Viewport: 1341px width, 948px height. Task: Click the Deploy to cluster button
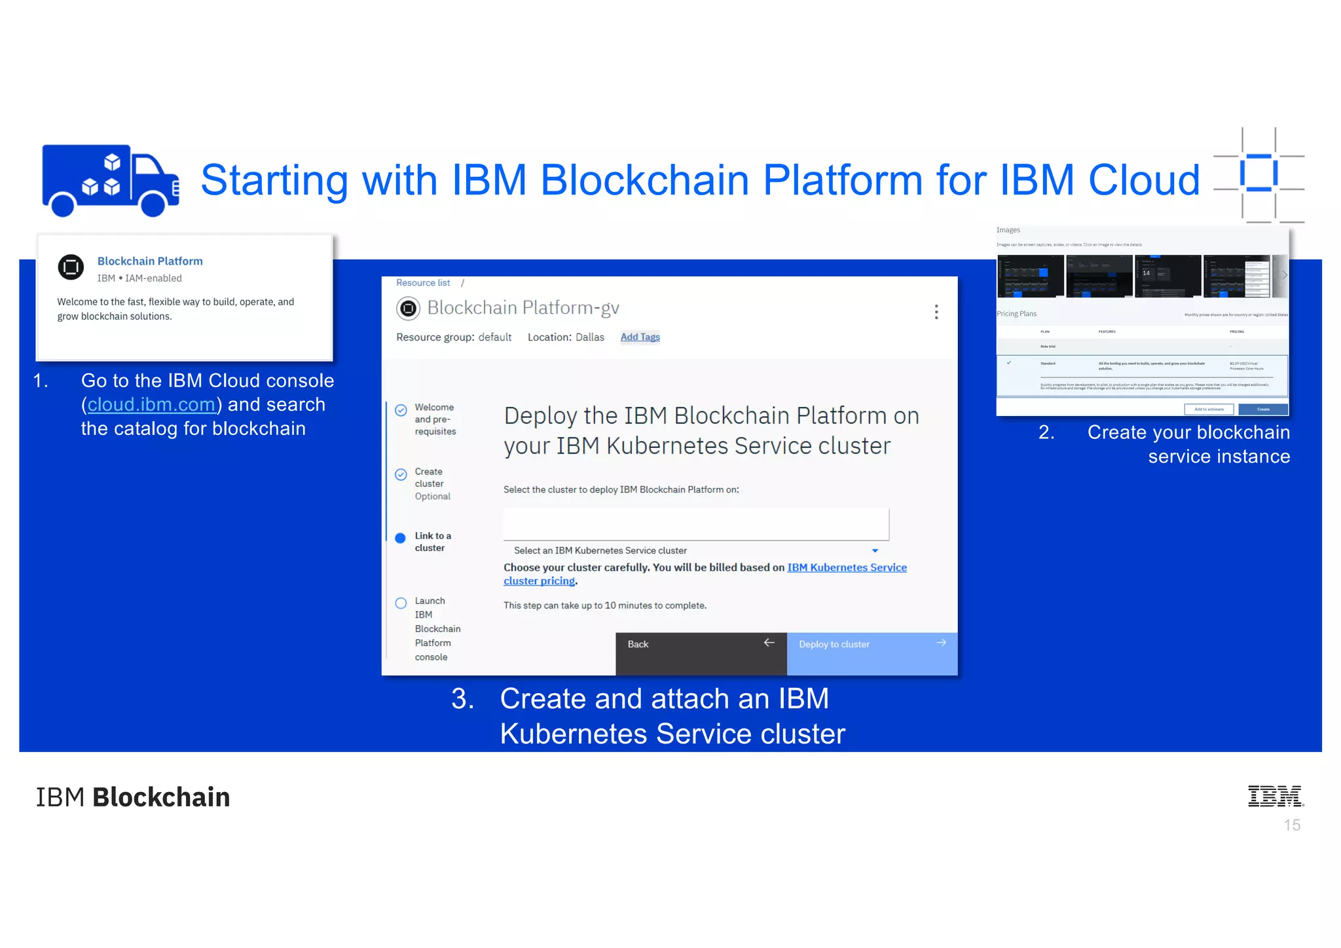872,653
